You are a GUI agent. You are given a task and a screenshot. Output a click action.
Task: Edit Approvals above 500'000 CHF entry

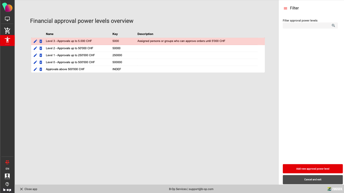click(x=35, y=69)
